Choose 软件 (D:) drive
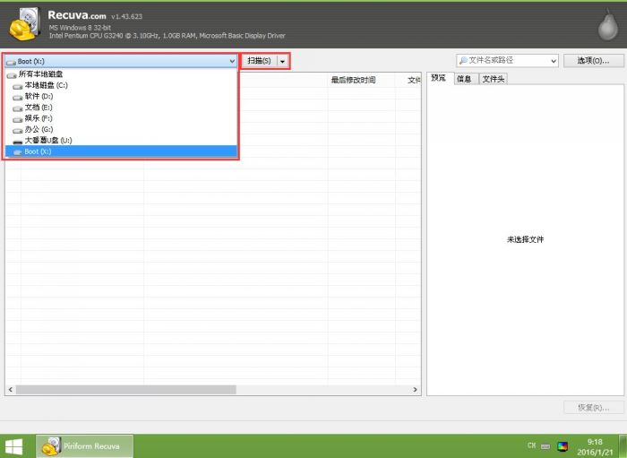 tap(39, 96)
